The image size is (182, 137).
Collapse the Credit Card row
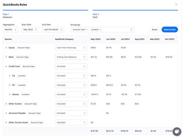point(6,67)
